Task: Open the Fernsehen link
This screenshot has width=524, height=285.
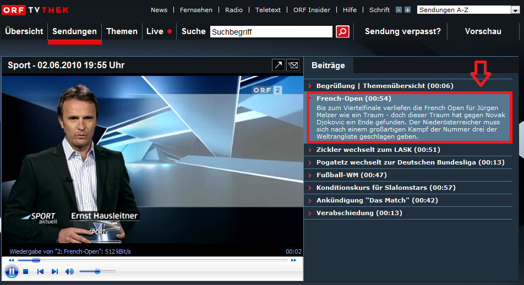Action: coord(196,10)
